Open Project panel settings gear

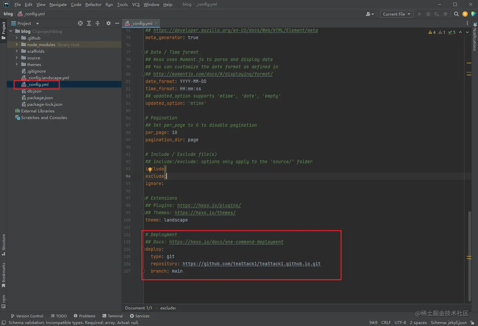coord(109,23)
